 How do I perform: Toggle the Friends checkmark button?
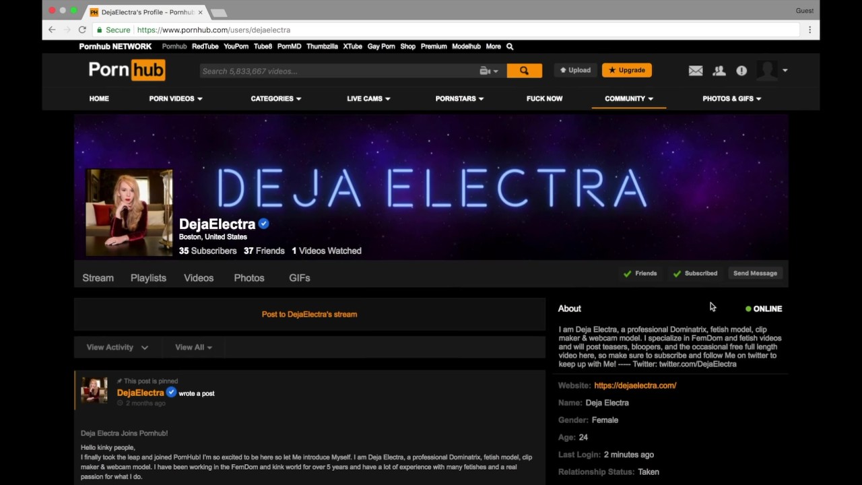pos(640,273)
